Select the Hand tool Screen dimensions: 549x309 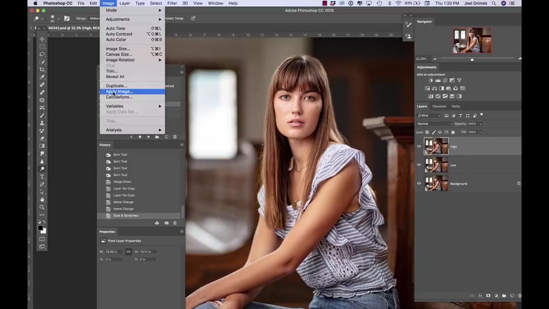pyautogui.click(x=42, y=200)
